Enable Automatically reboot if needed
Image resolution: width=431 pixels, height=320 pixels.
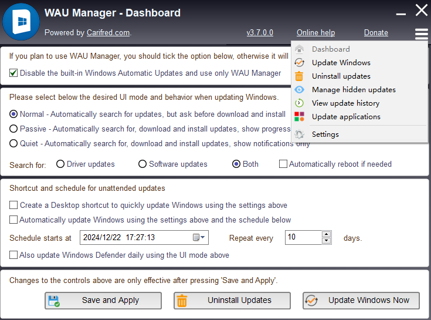(283, 164)
